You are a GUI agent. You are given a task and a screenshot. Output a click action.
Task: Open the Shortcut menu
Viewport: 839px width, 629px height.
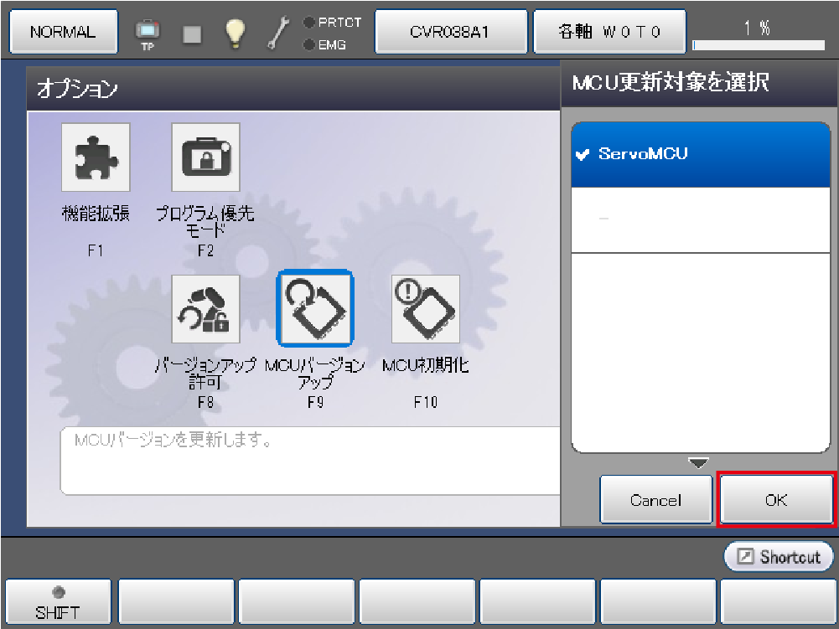pyautogui.click(x=779, y=557)
